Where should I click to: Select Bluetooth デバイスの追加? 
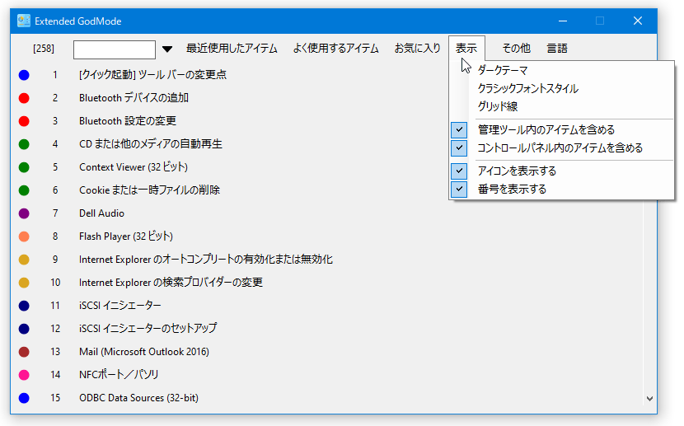[x=134, y=98]
